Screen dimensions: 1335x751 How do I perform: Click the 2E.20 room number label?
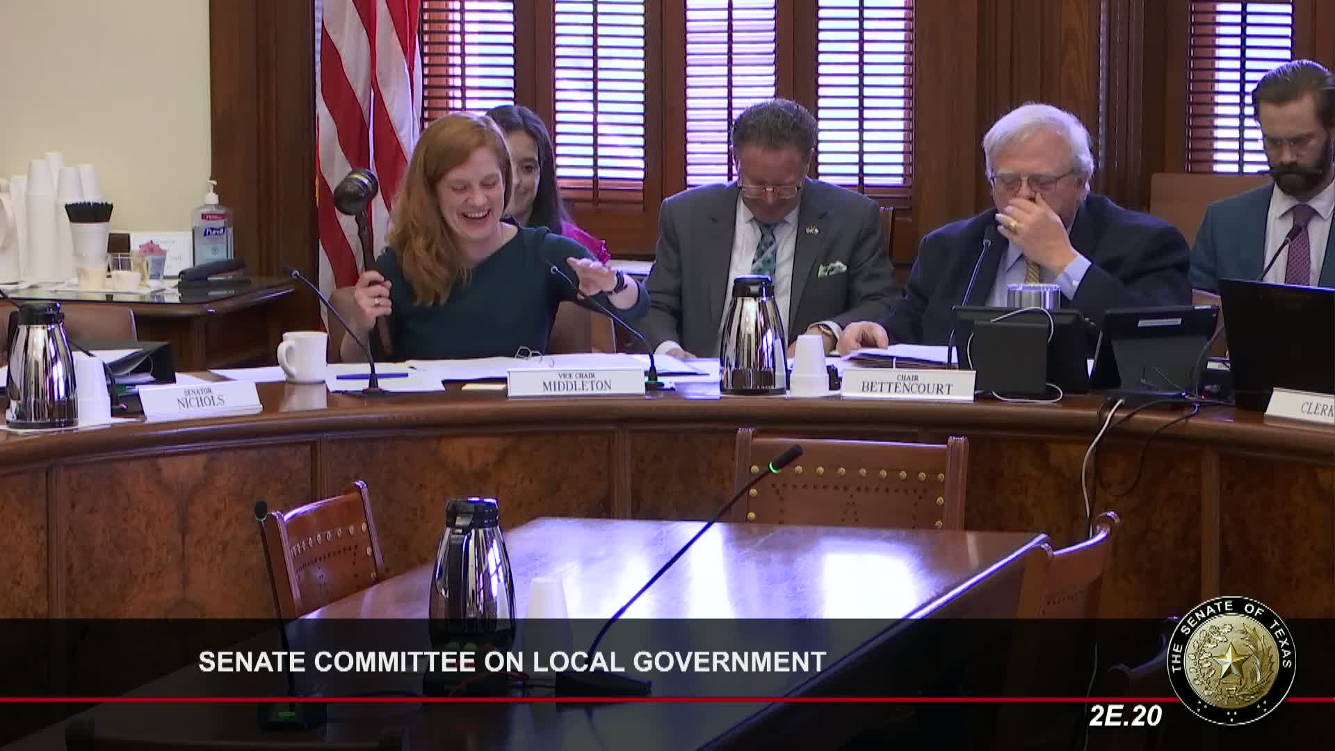(x=1124, y=716)
